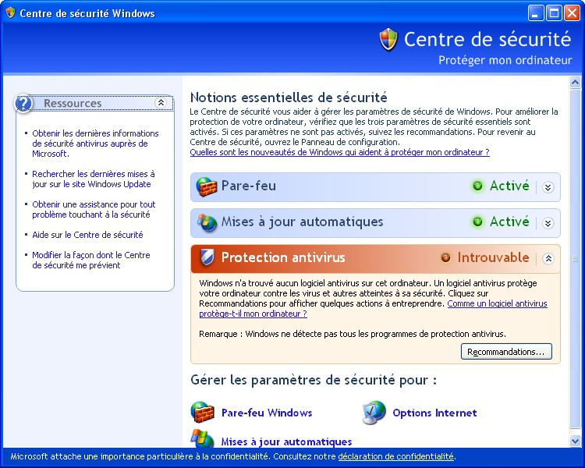
Task: Open the Recommandations... button
Action: tap(506, 352)
